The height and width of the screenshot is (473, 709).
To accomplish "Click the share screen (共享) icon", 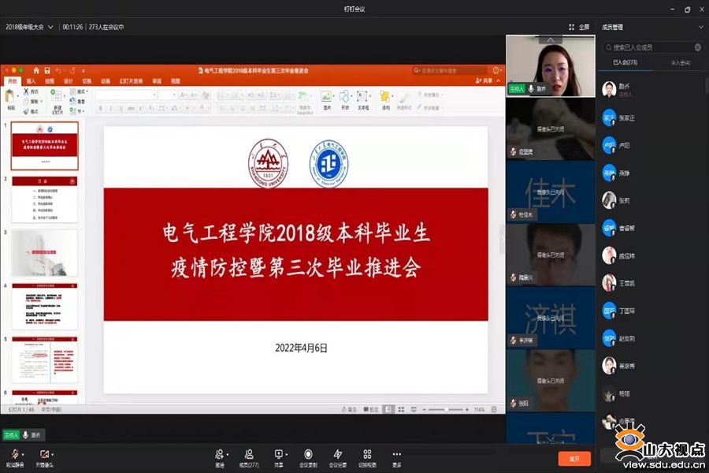I will pos(278,454).
